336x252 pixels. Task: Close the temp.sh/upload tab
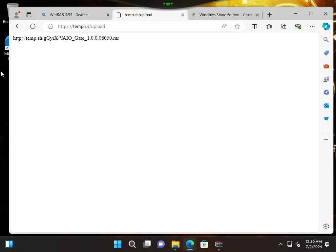tap(182, 15)
